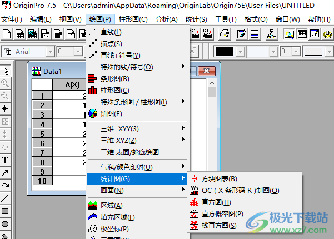The image size is (334, 239).
Task: Select QC ( X 条形码 R )制图(Q)
Action: [245, 191]
